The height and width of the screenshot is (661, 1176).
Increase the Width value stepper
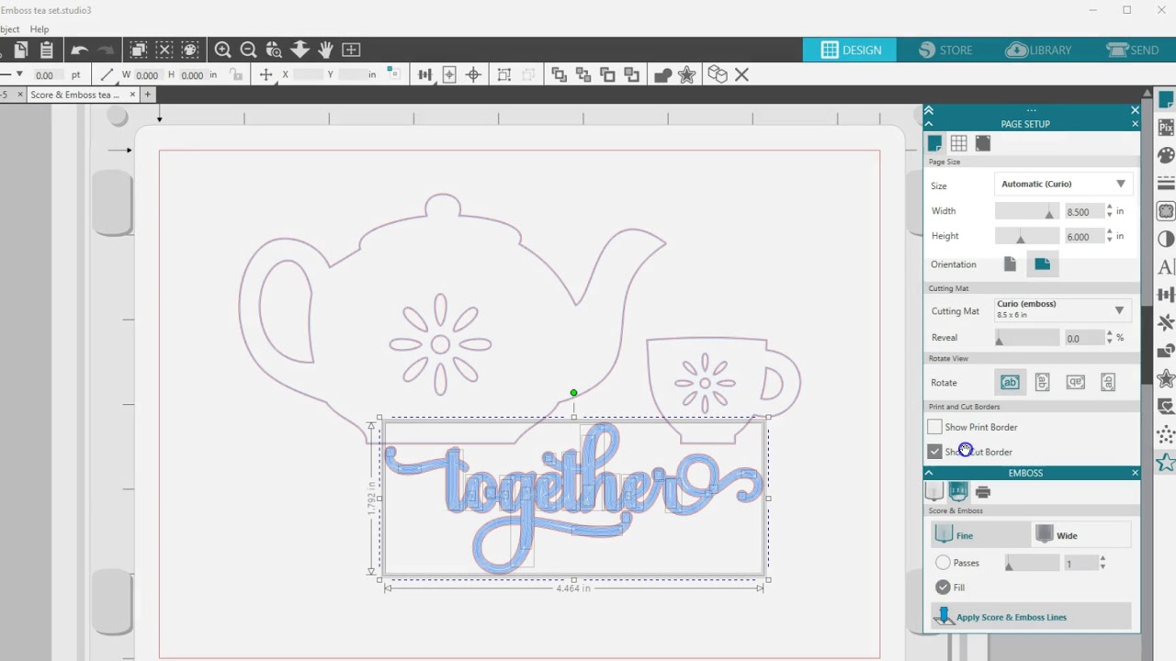(x=1109, y=207)
